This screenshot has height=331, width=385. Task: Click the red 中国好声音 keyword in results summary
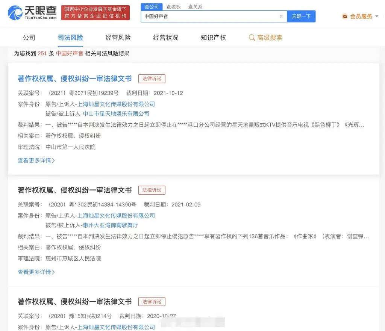70,53
